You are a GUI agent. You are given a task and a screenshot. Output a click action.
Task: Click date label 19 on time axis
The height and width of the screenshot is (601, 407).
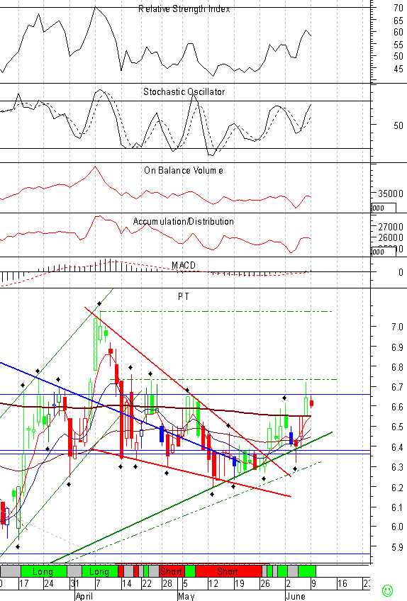(240, 584)
